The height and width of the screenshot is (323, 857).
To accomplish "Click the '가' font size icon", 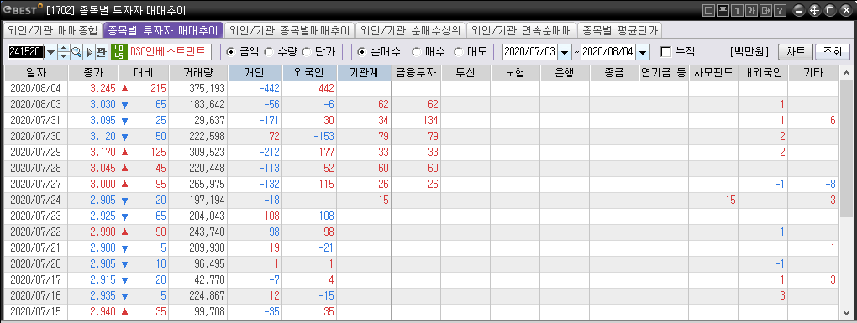I will [x=751, y=10].
